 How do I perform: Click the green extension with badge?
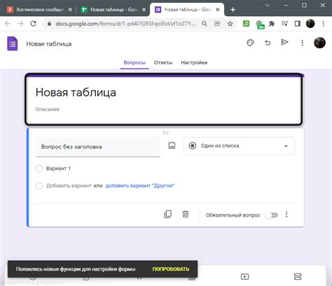point(260,24)
